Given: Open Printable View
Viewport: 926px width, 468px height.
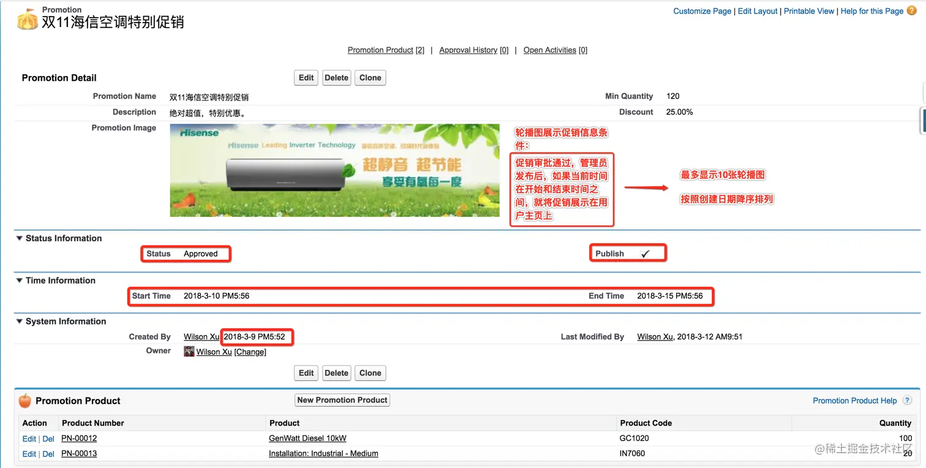Looking at the screenshot, I should click(x=809, y=11).
